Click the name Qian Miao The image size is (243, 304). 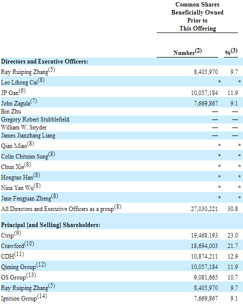pyautogui.click(x=14, y=145)
